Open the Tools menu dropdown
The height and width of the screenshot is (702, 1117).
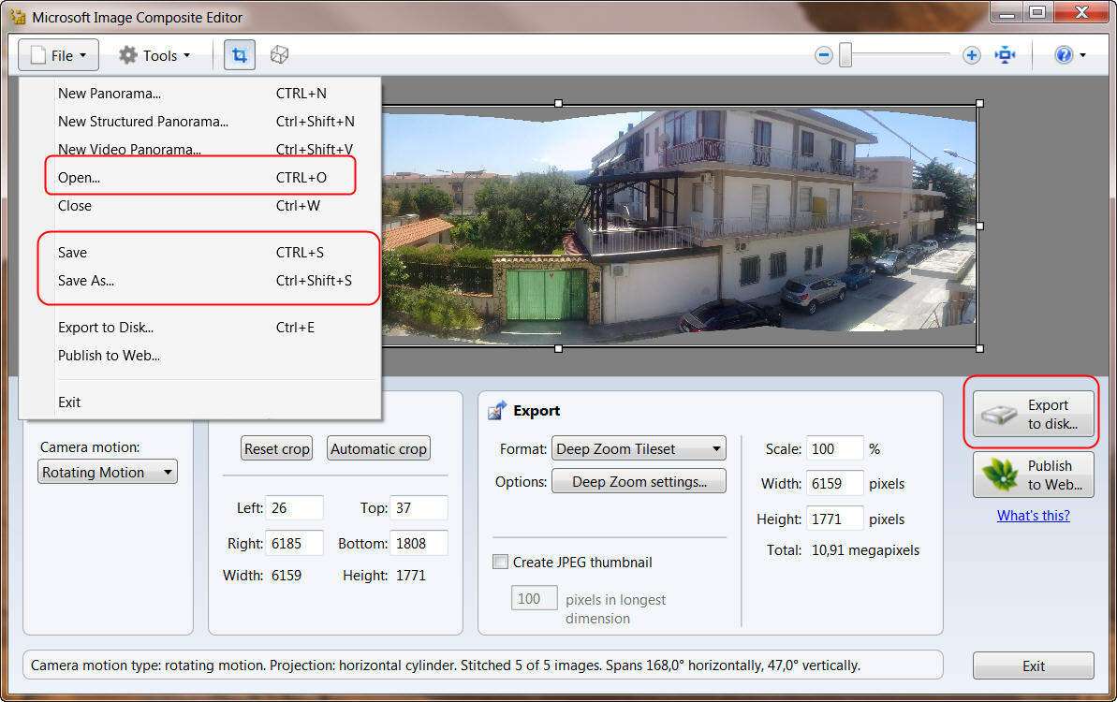[x=154, y=55]
